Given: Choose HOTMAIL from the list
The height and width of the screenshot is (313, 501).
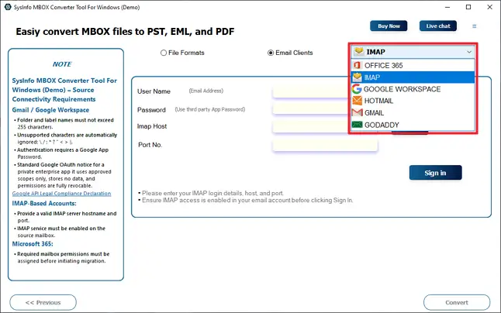Looking at the screenshot, I should [413, 101].
